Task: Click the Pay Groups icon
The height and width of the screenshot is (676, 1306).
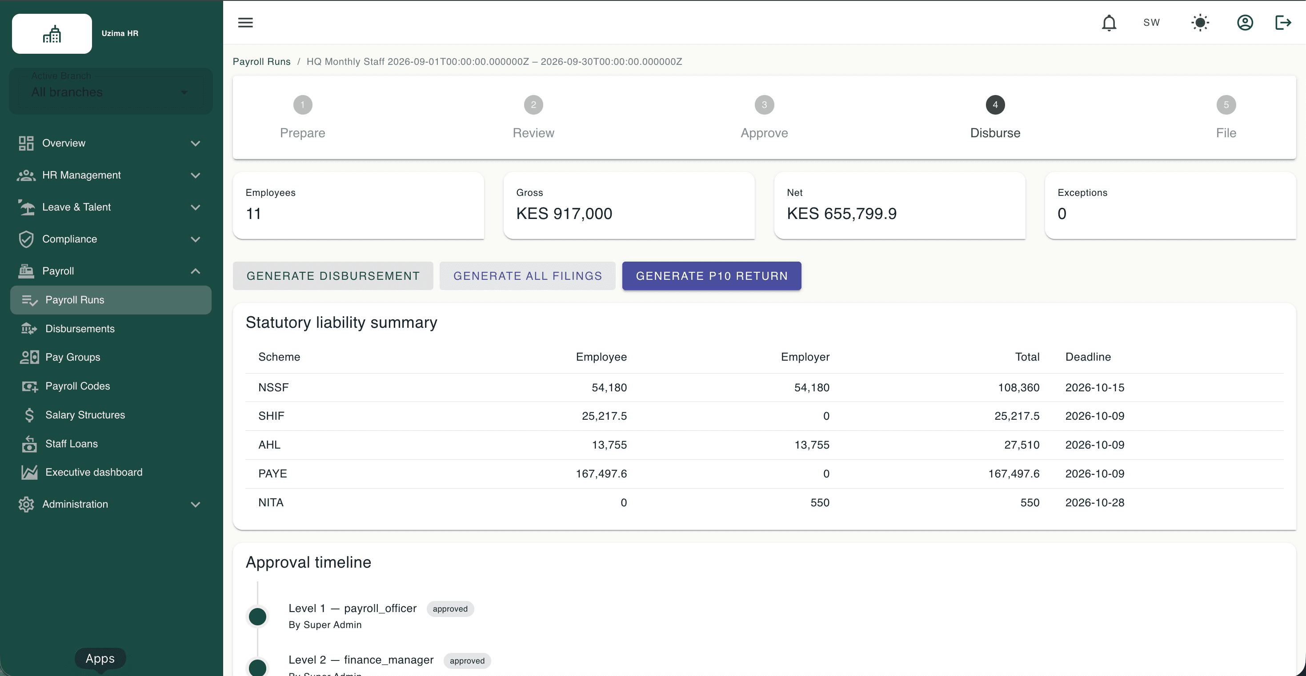Action: click(29, 357)
